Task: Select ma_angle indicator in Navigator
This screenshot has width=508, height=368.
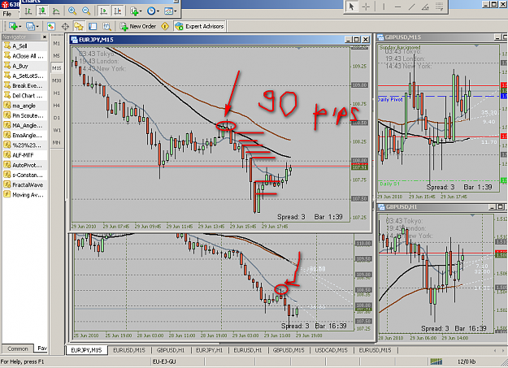Action: (x=24, y=106)
